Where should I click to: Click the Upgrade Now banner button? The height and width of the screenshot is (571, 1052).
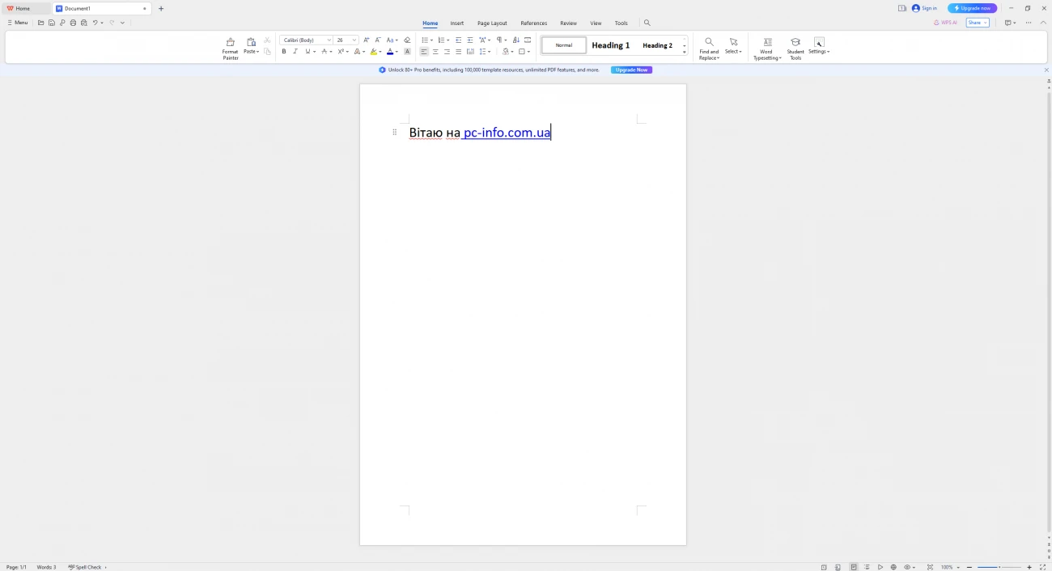point(631,70)
